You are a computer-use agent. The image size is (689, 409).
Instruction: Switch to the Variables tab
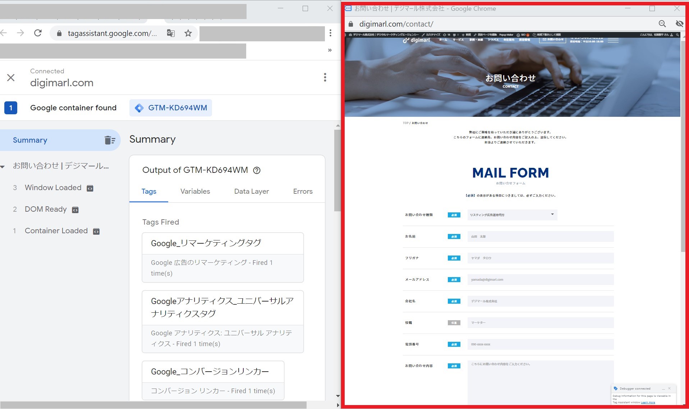click(195, 192)
